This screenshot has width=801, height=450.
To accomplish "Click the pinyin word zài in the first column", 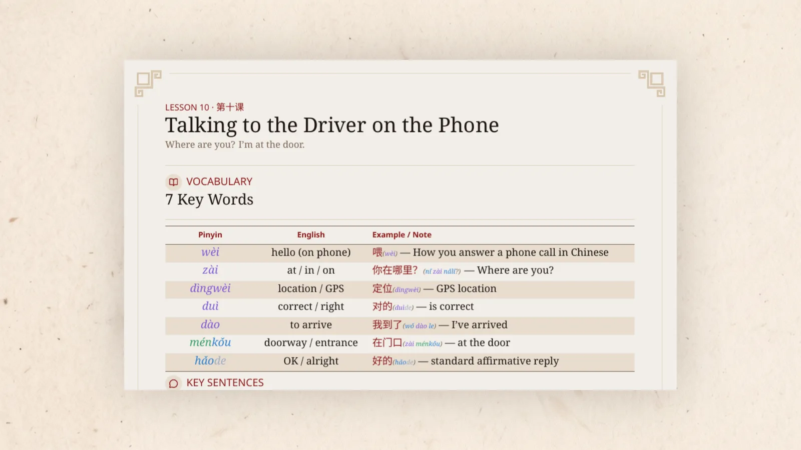I will click(210, 270).
